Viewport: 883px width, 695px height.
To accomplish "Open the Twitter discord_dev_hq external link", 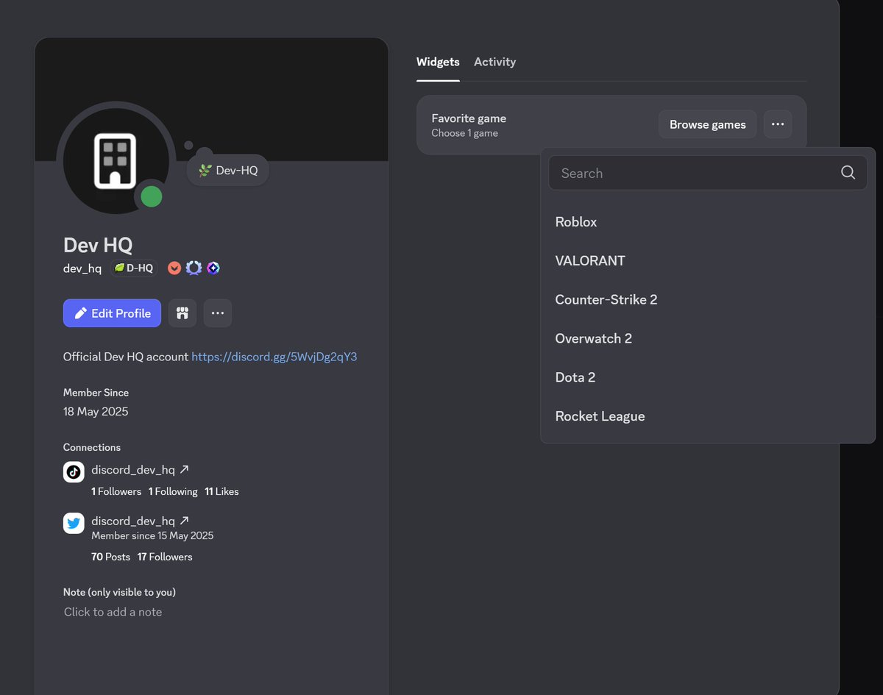I will pos(140,521).
